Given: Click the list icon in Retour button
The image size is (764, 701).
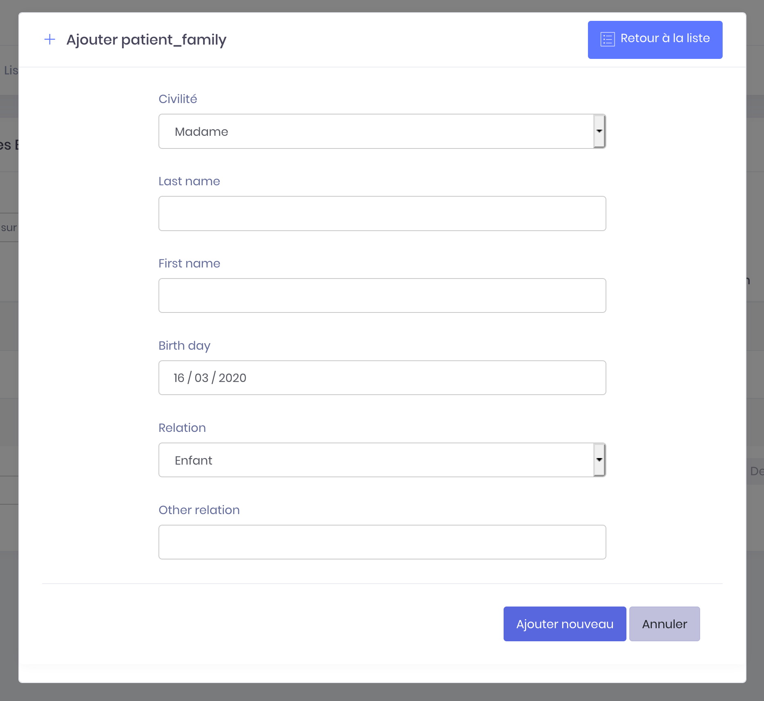Looking at the screenshot, I should [607, 39].
